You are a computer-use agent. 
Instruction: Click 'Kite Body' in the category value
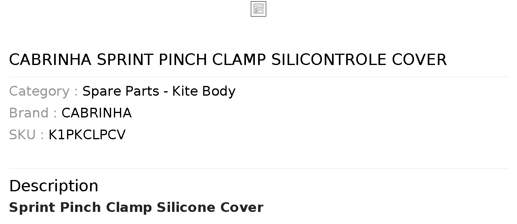click(x=204, y=91)
